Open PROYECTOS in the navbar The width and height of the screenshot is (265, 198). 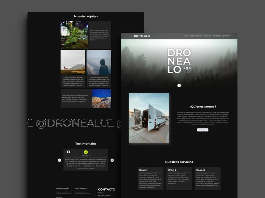(216, 36)
